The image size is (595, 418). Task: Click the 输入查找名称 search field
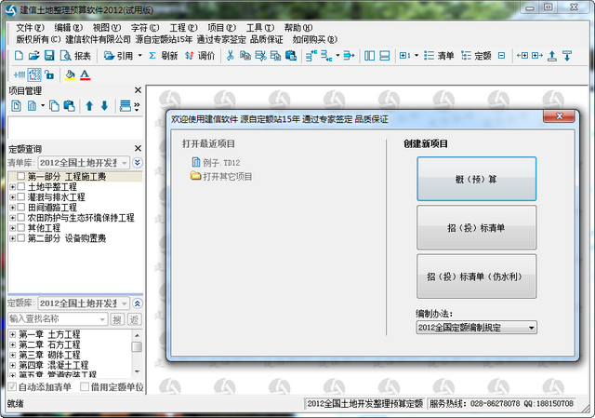(x=58, y=318)
